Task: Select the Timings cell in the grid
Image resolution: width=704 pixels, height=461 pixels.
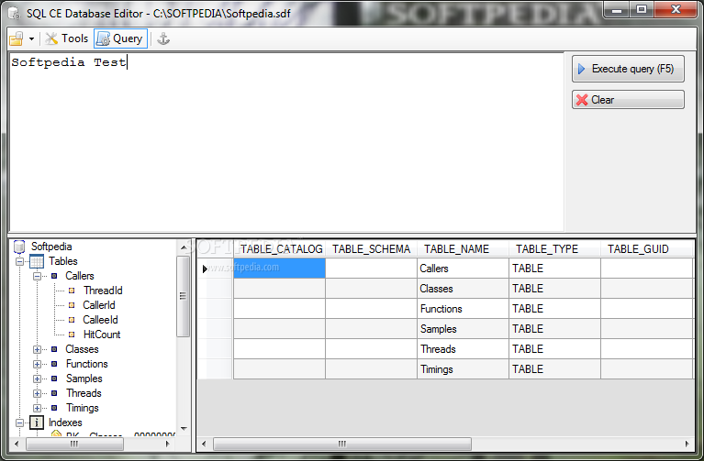Action: coord(463,369)
